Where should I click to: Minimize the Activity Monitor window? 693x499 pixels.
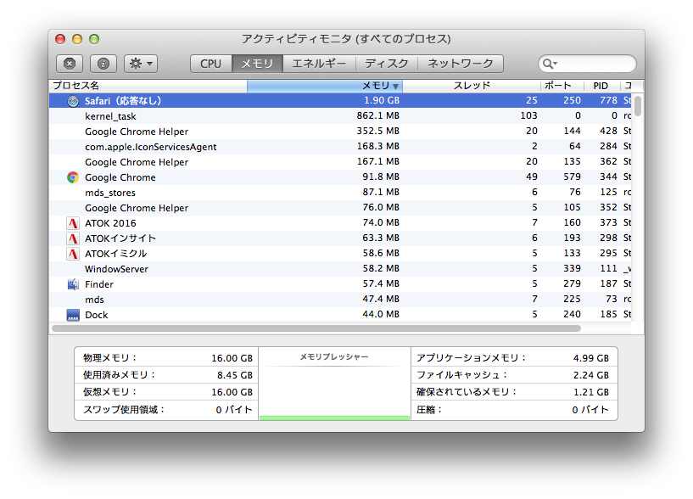coord(77,39)
